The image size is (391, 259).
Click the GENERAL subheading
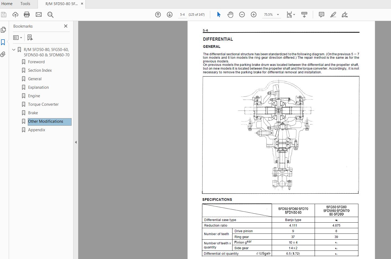(x=212, y=46)
